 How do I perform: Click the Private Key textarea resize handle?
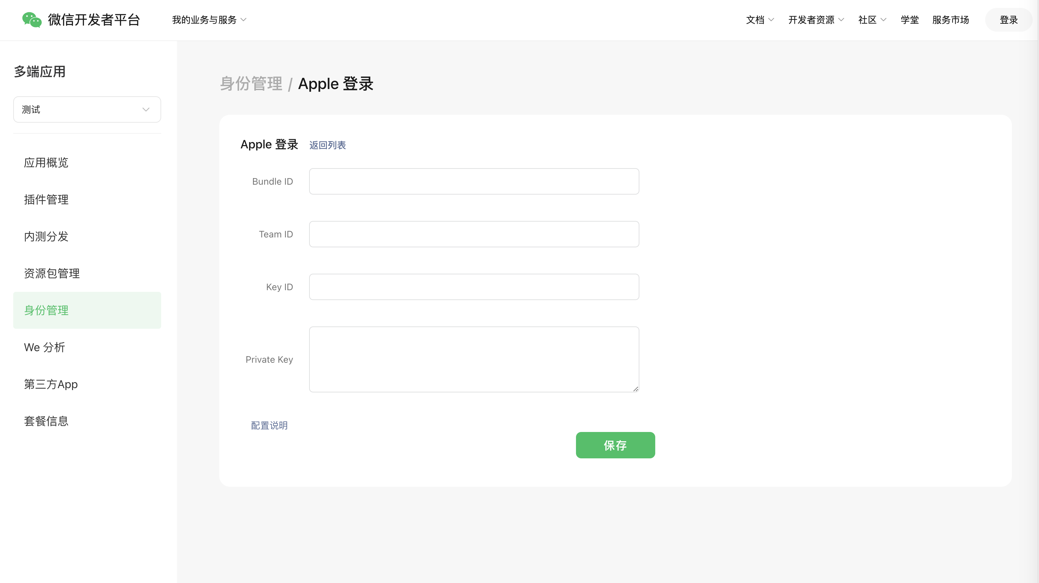(x=636, y=389)
